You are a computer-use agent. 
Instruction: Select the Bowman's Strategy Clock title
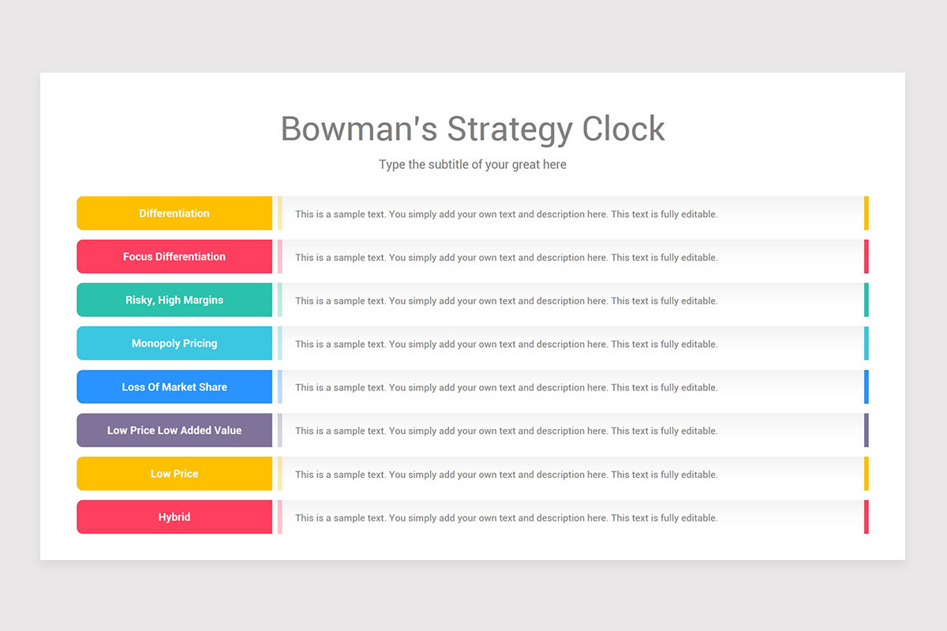(x=473, y=129)
